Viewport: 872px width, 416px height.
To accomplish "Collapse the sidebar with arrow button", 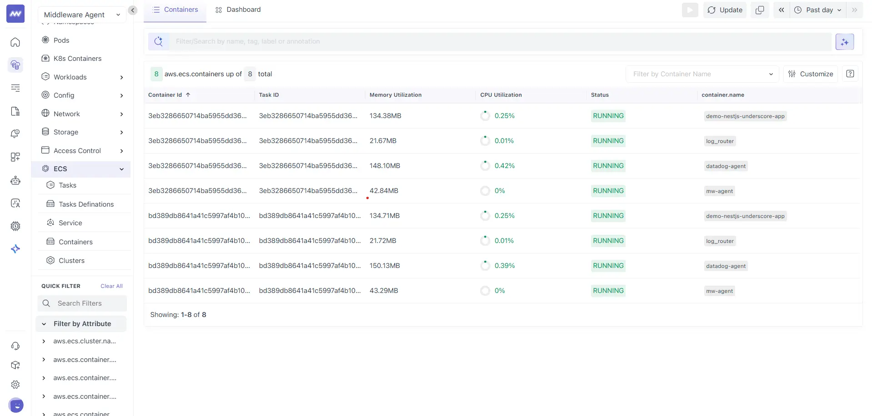I will pyautogui.click(x=133, y=10).
